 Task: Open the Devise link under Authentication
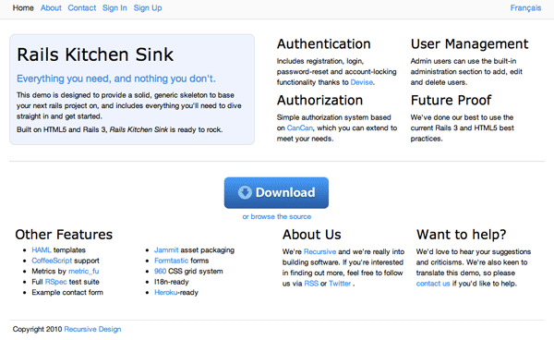(361, 82)
